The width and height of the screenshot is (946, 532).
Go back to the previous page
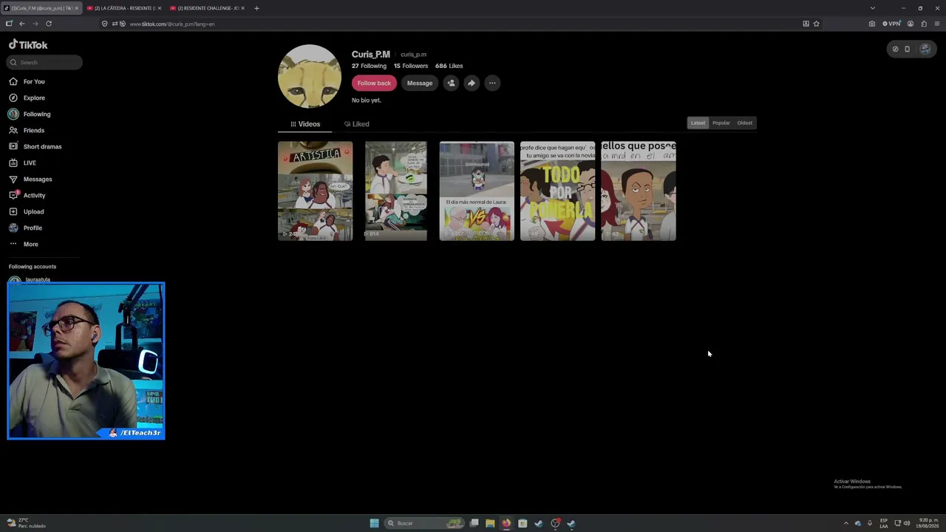point(22,24)
